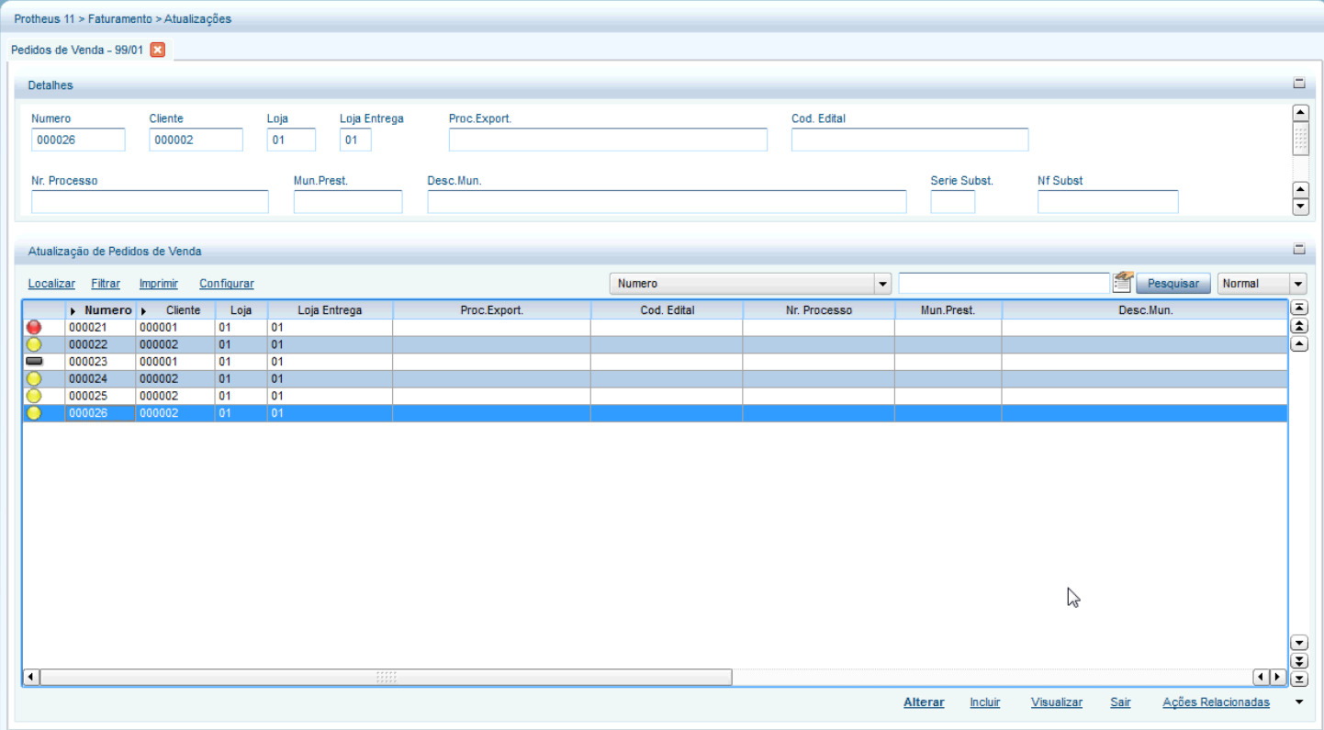Collapse the Detalhes panel
This screenshot has height=730, width=1324.
pyautogui.click(x=1299, y=83)
